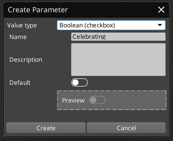Click the Create button

[x=46, y=128]
